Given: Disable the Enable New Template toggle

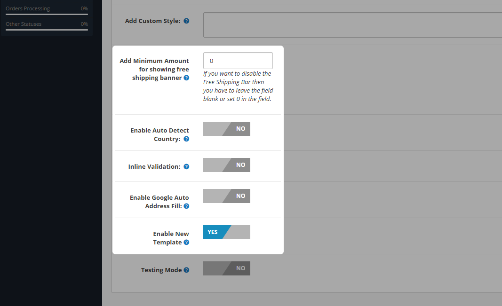Looking at the screenshot, I should [226, 232].
